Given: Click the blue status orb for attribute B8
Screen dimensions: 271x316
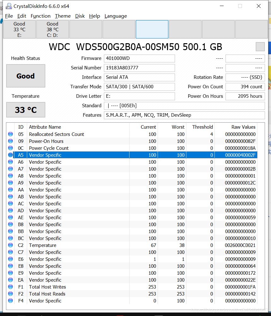Looking at the screenshot, I should coord(10,224).
